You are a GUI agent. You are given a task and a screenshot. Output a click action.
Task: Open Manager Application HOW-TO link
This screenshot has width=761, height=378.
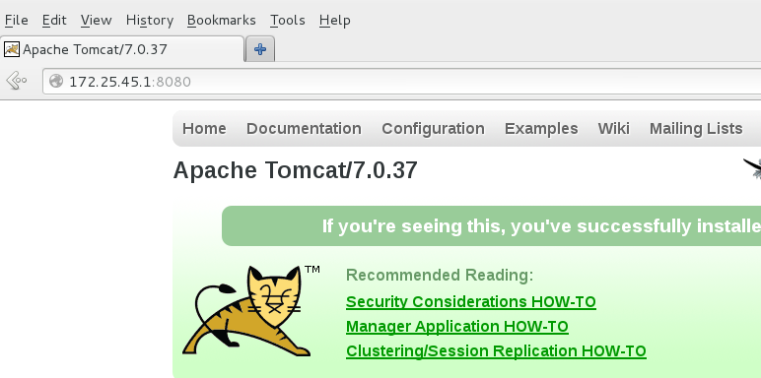[456, 326]
